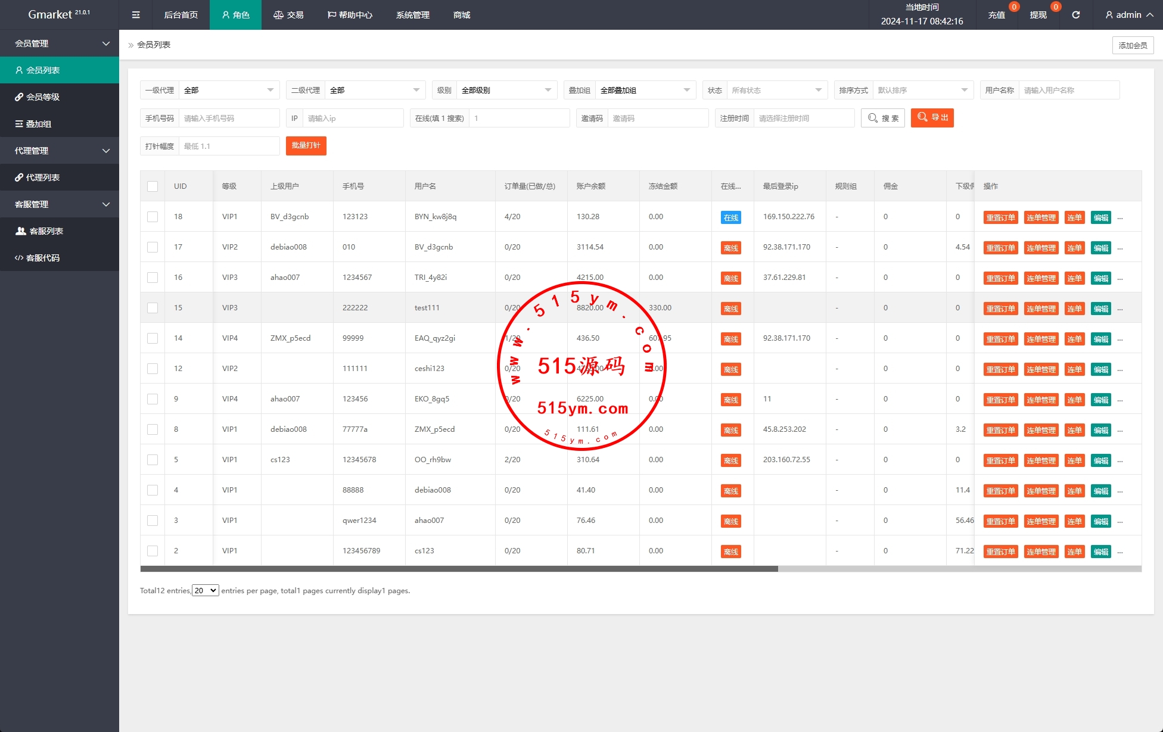The width and height of the screenshot is (1163, 732).
Task: Click the horizontal table scrollbar
Action: click(459, 569)
